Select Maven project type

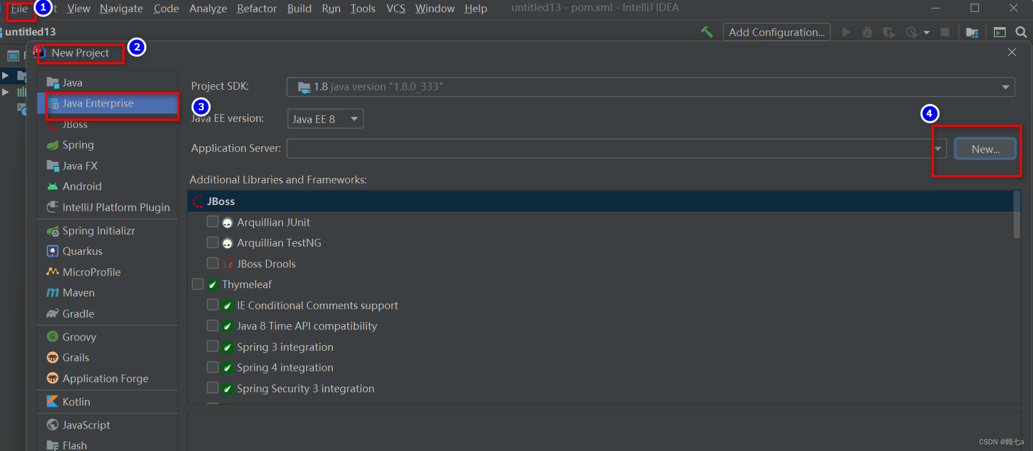(107, 293)
